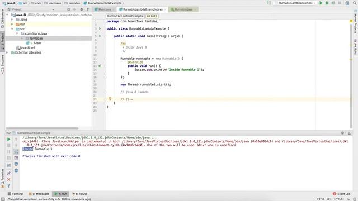Screen dimensions: 358x201
Task: Select java-8.iml file in the tree
Action: coord(27,48)
